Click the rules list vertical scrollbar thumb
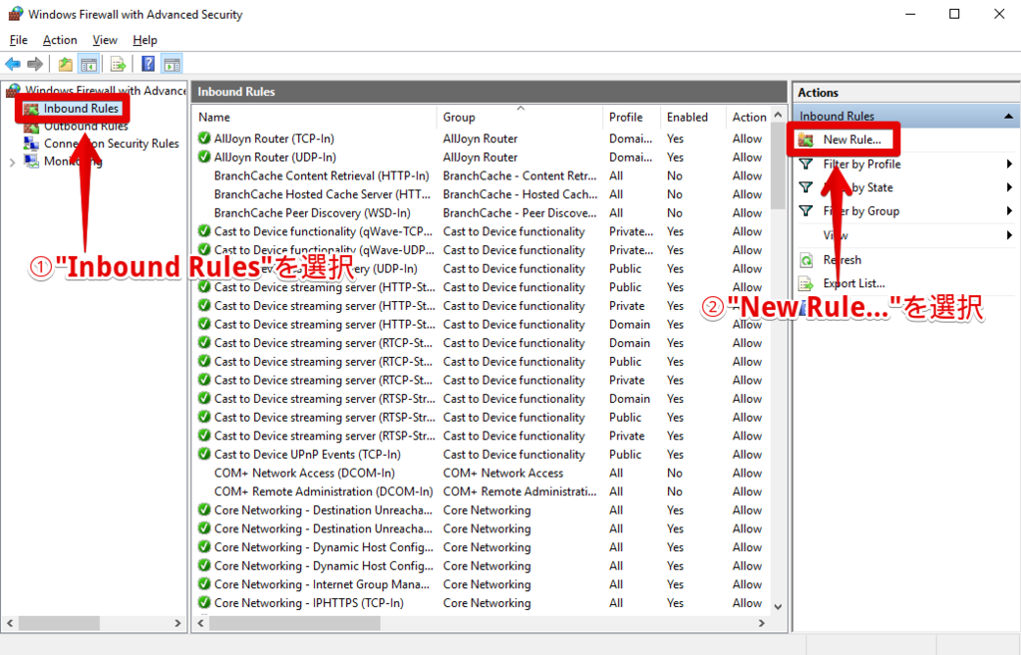This screenshot has width=1021, height=655. [x=778, y=167]
